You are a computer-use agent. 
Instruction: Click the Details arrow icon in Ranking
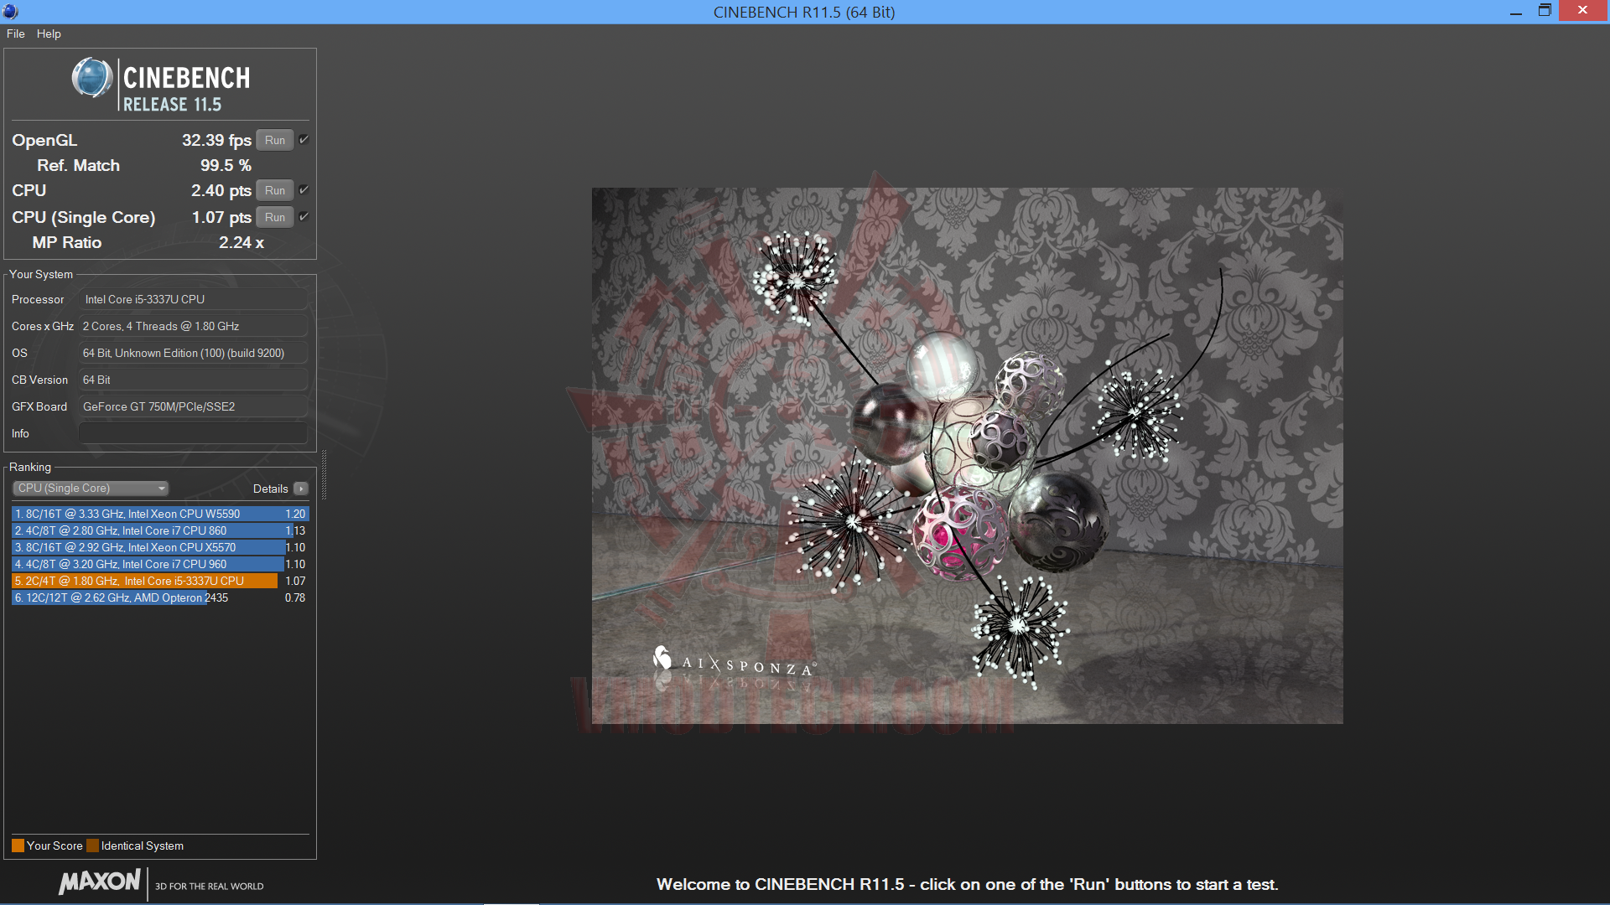coord(301,489)
